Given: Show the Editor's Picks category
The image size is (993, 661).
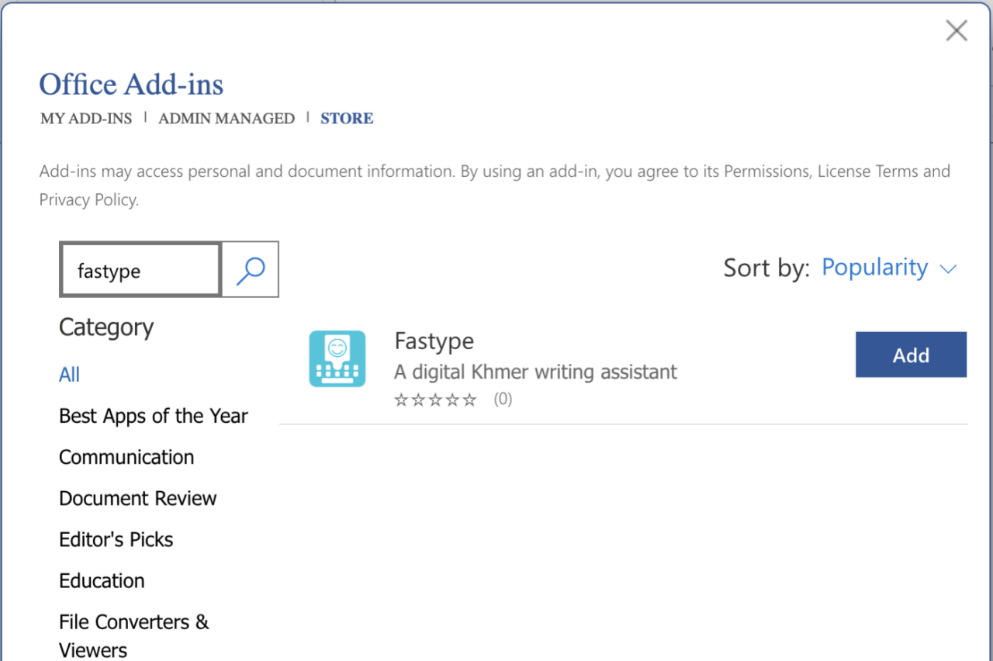Looking at the screenshot, I should point(116,539).
